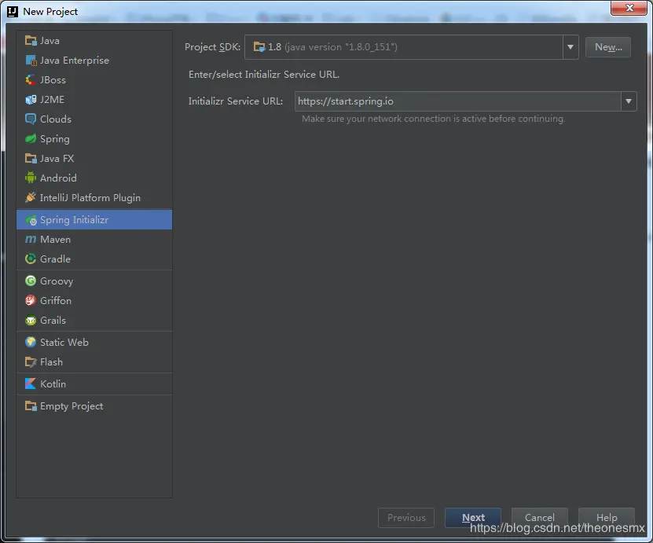The image size is (653, 543).
Task: Choose Maven project type
Action: (94, 240)
